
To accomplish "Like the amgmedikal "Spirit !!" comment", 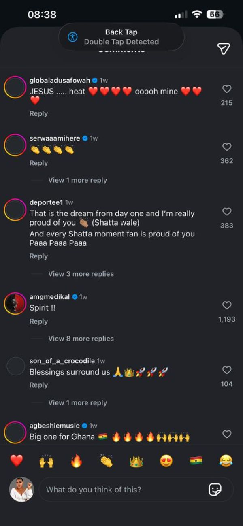I will (x=227, y=305).
